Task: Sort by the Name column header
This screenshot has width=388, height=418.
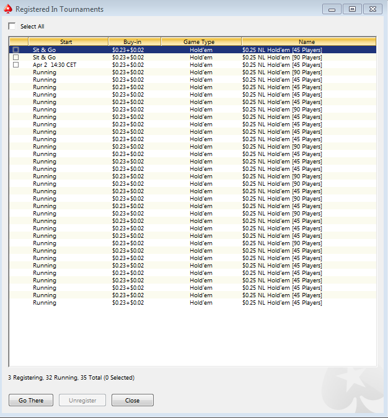Action: 309,41
